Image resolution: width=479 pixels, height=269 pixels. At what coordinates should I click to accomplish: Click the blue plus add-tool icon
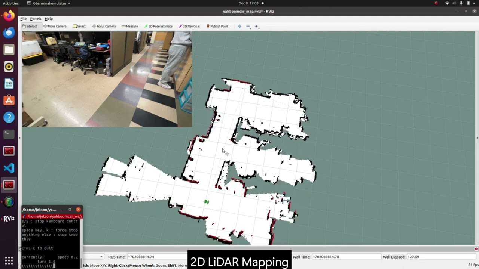click(239, 26)
